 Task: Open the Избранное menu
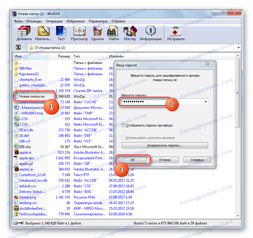(x=75, y=21)
